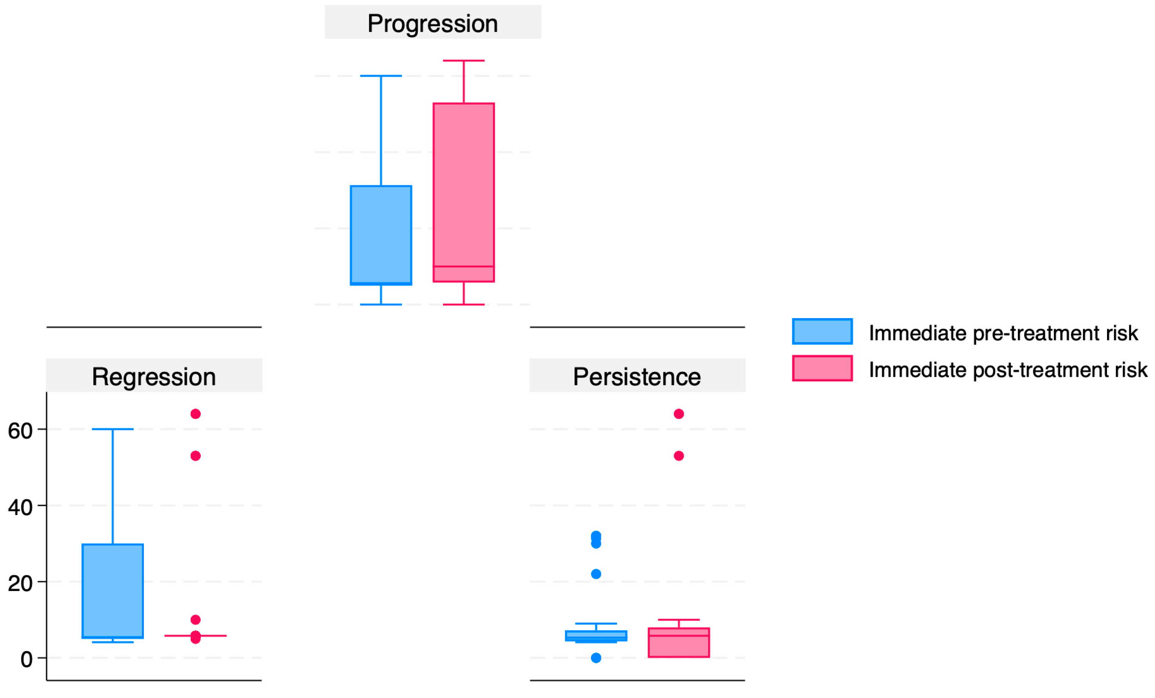The width and height of the screenshot is (1155, 698).
Task: Select the 'Immediate post-treatment risk' legend label
Action: pyautogui.click(x=1008, y=369)
